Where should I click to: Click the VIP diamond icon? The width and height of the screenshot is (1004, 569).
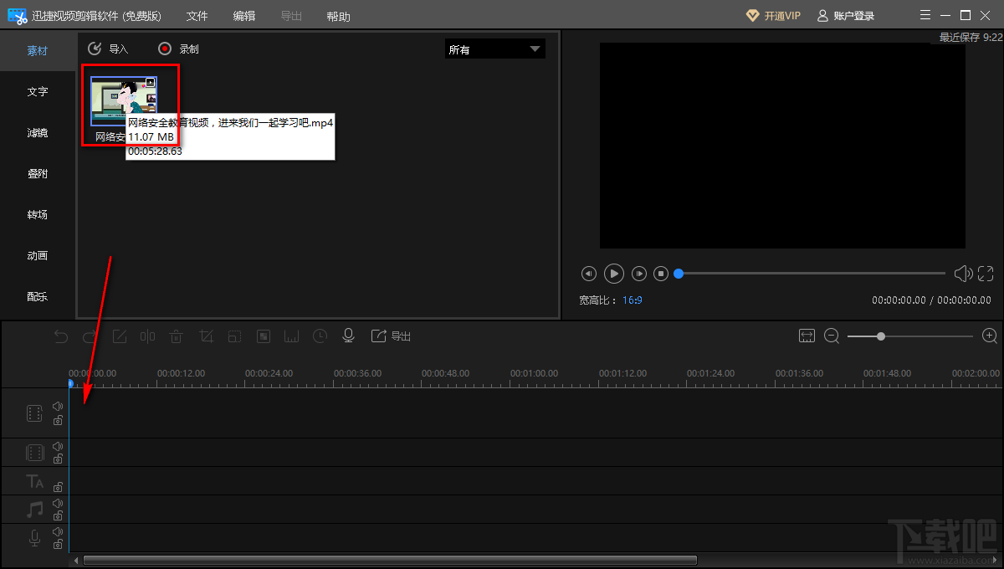click(x=752, y=16)
